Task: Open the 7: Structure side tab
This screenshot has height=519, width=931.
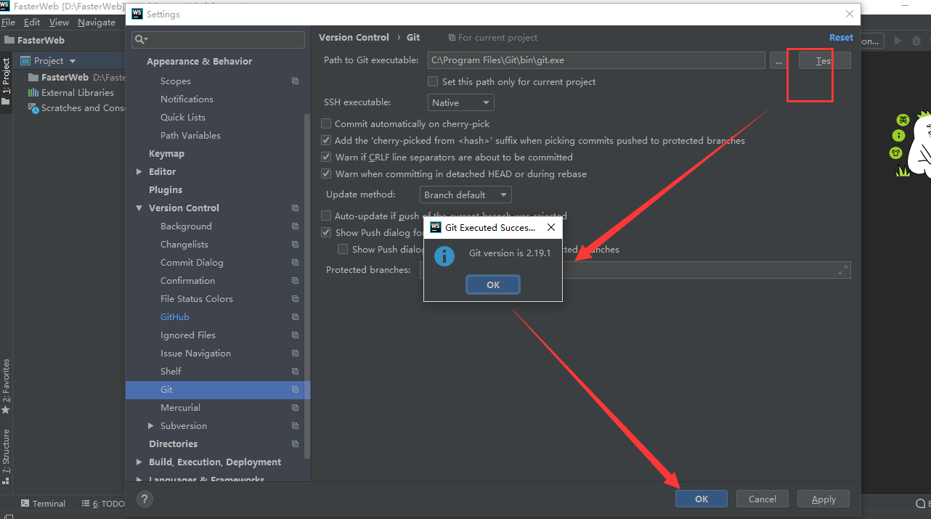Action: click(6, 457)
